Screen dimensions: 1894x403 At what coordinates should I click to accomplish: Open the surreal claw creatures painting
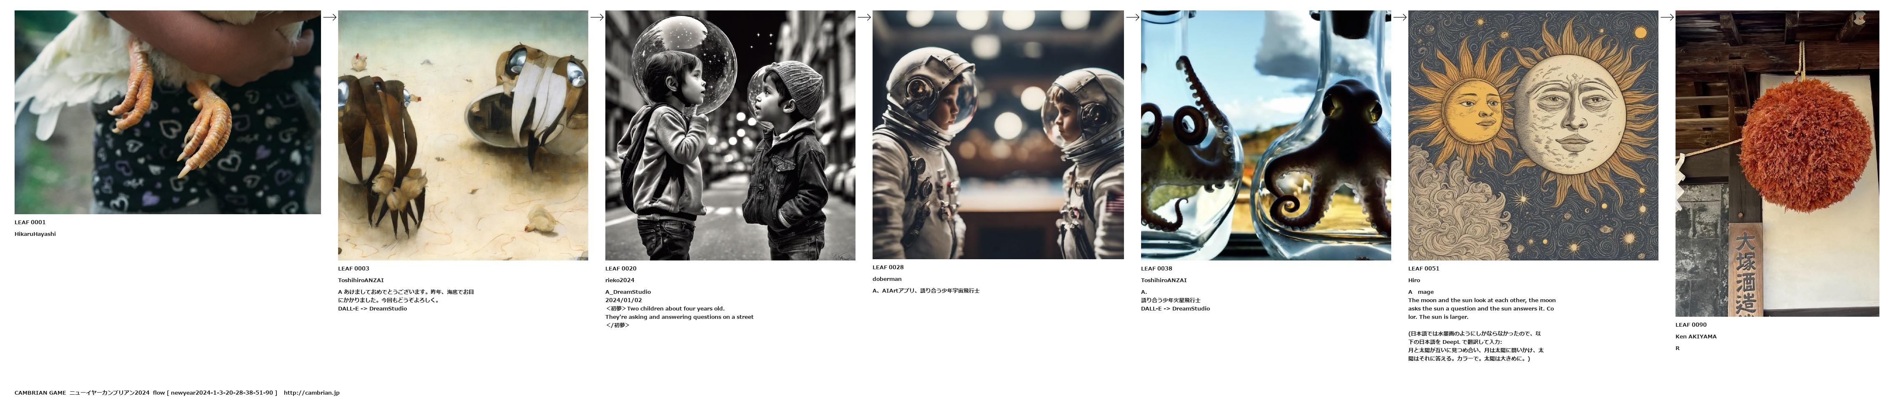click(462, 135)
